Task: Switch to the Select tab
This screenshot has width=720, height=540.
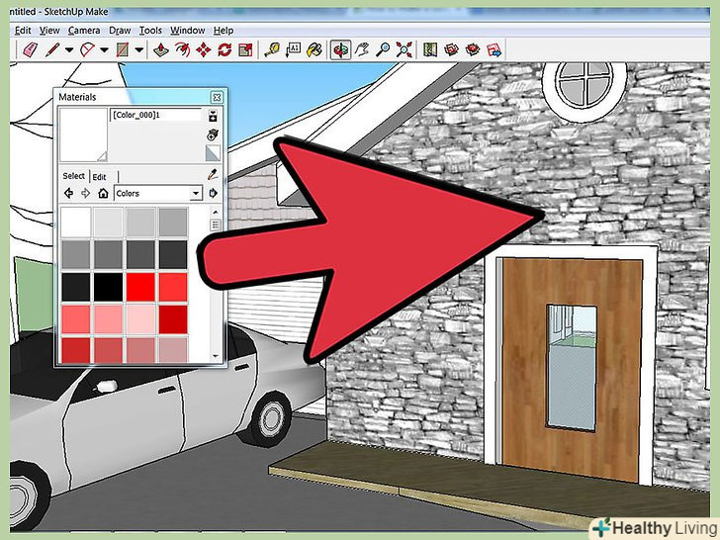Action: click(x=73, y=176)
